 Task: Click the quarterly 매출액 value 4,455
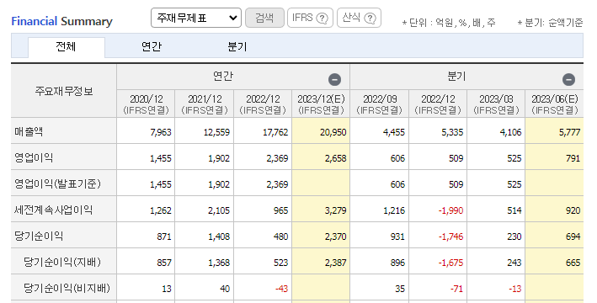pyautogui.click(x=394, y=132)
